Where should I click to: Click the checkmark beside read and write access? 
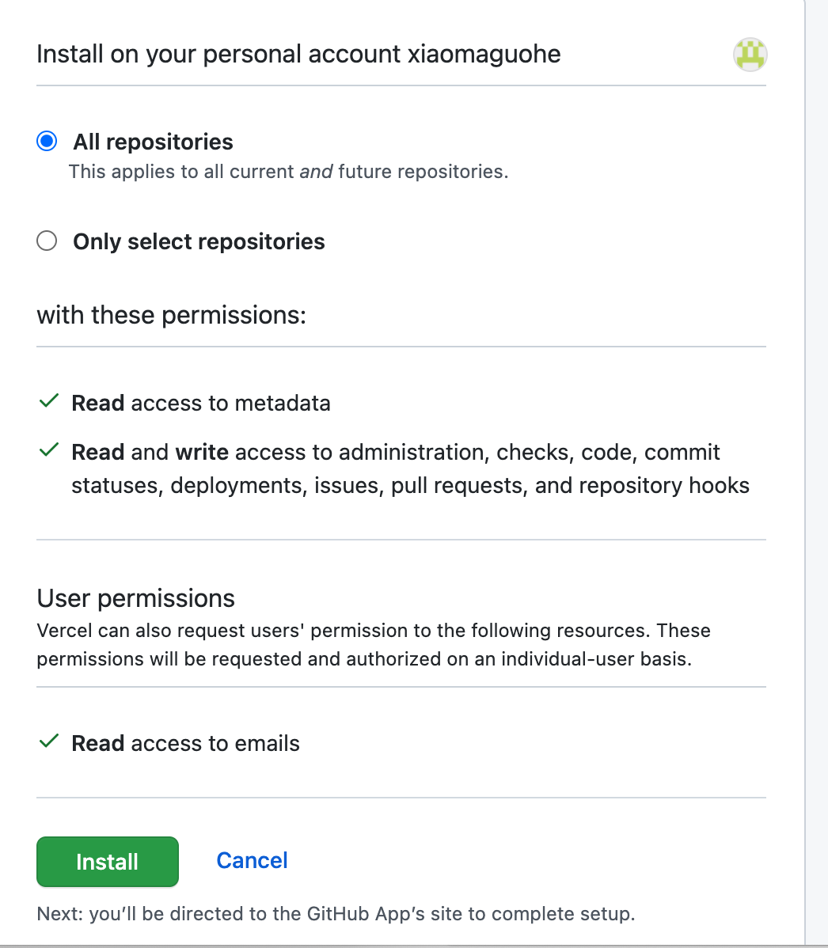click(x=49, y=451)
